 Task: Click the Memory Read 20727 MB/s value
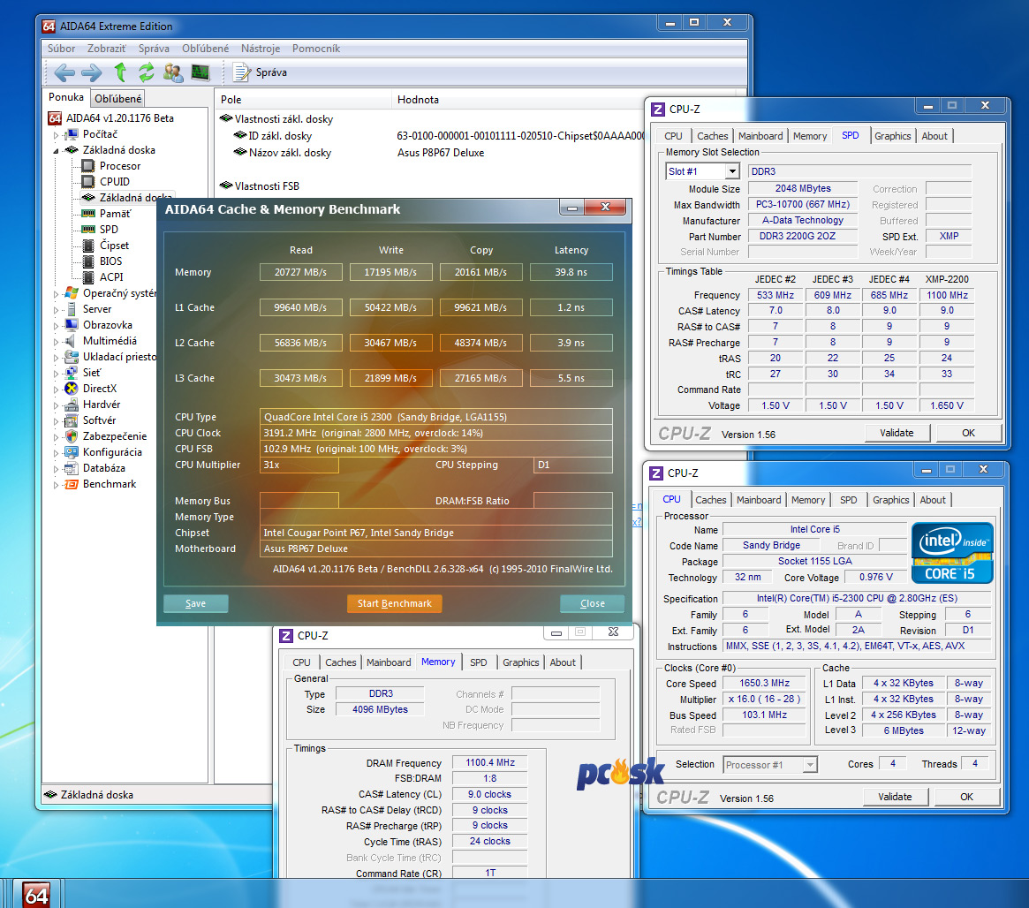[x=300, y=272]
